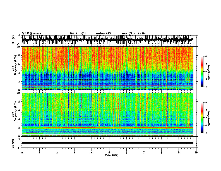
Task: Click inside the ch.2 frequency spectrogram
Action: click(x=108, y=115)
